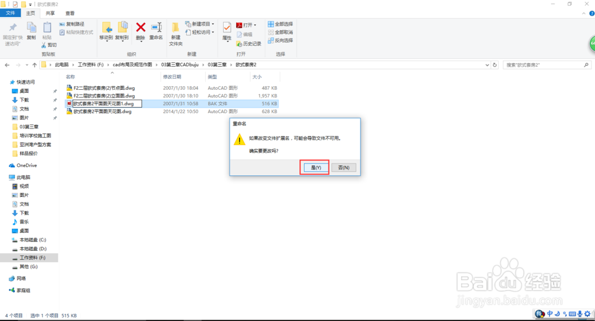Select 快速访问 in navigation pane
595x321 pixels.
(x=26, y=82)
